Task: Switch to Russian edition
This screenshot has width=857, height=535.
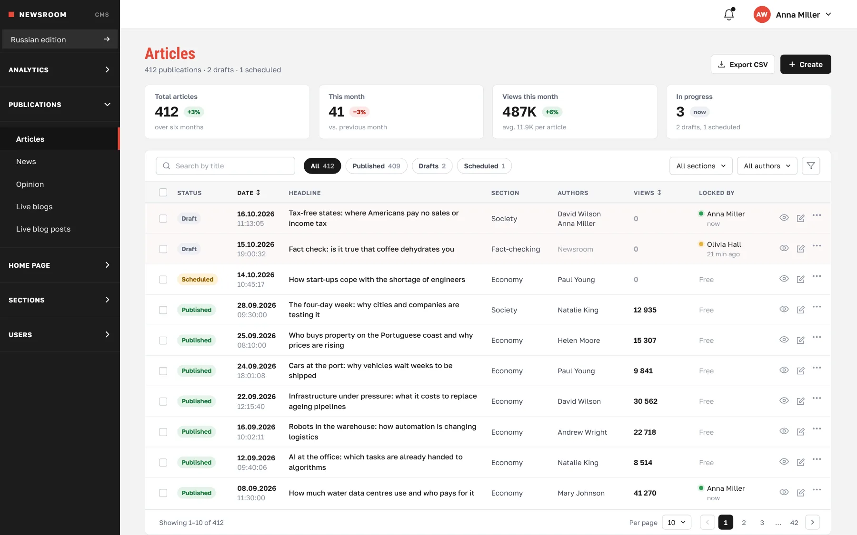Action: click(x=60, y=39)
